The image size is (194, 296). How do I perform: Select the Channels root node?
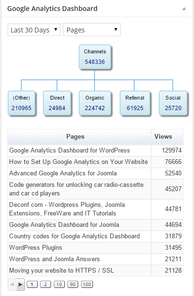pos(95,57)
